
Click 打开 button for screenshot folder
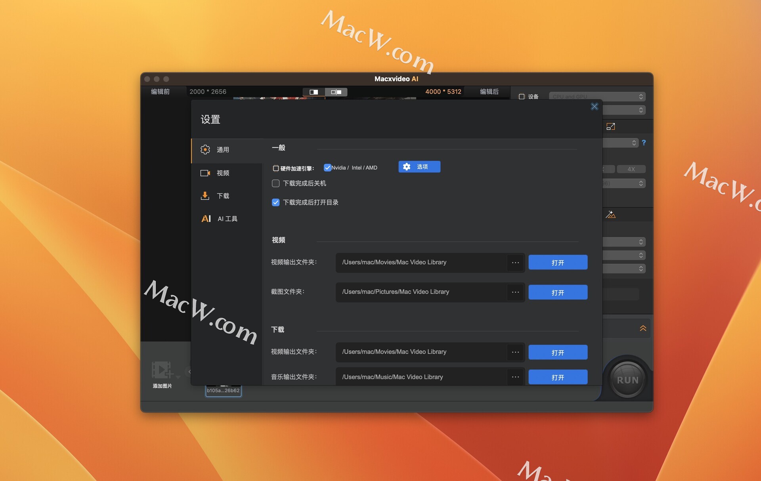[558, 292]
